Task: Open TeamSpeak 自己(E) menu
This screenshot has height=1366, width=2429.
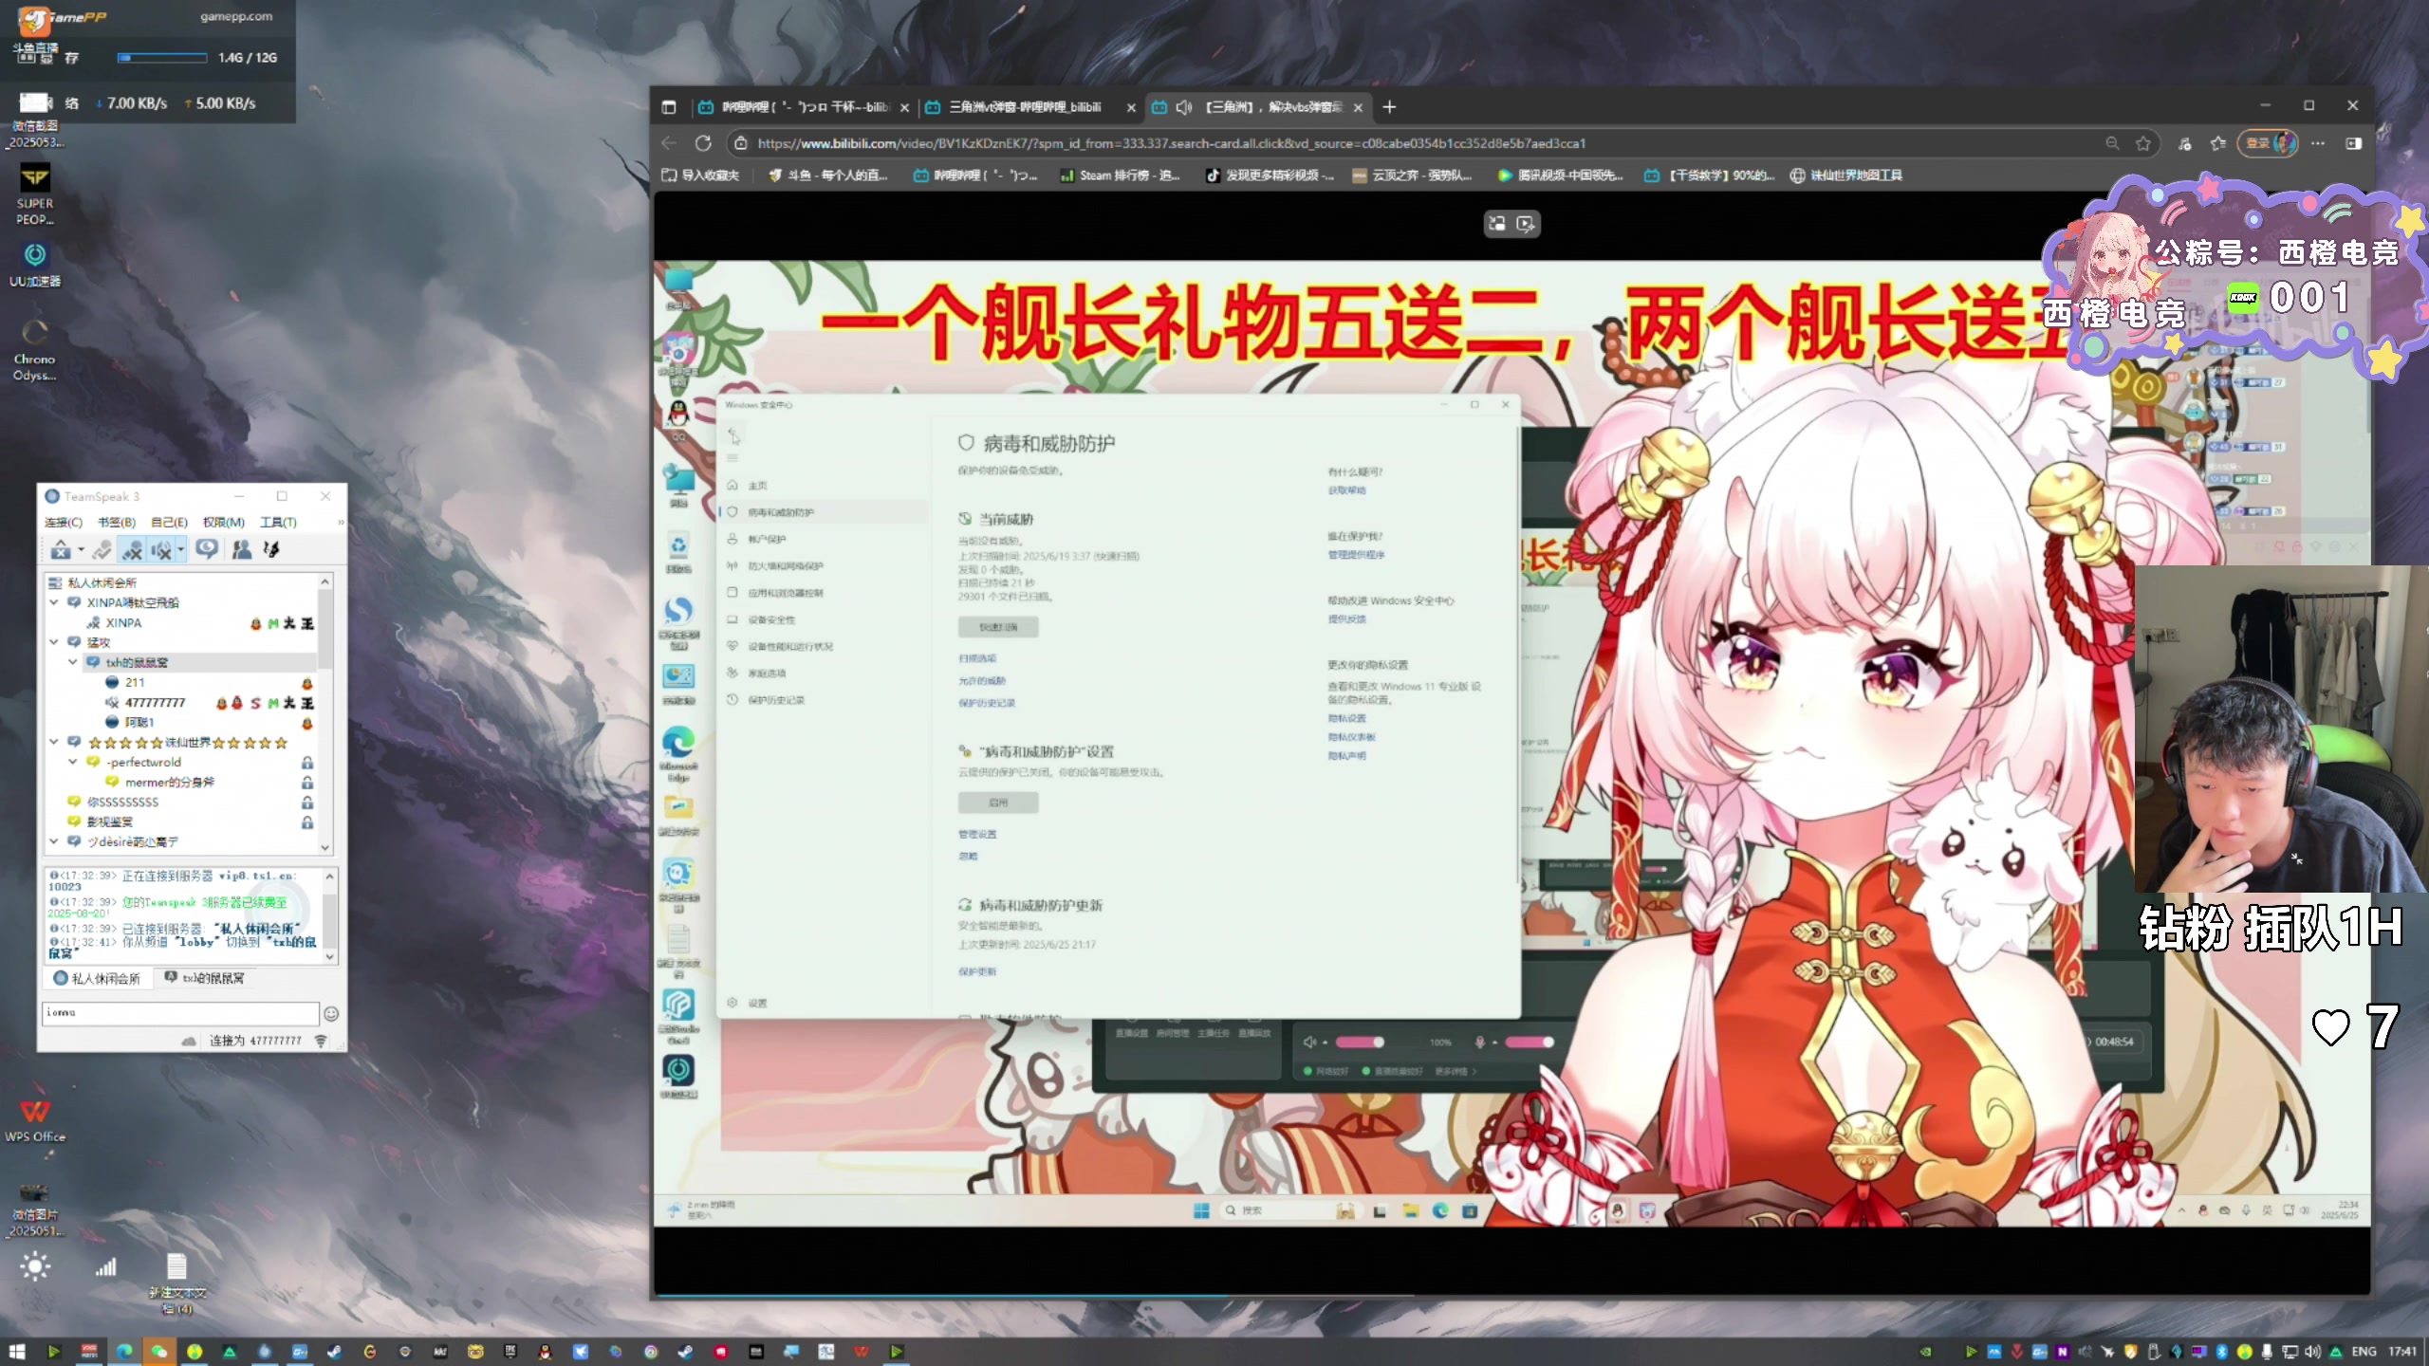Action: click(x=169, y=522)
